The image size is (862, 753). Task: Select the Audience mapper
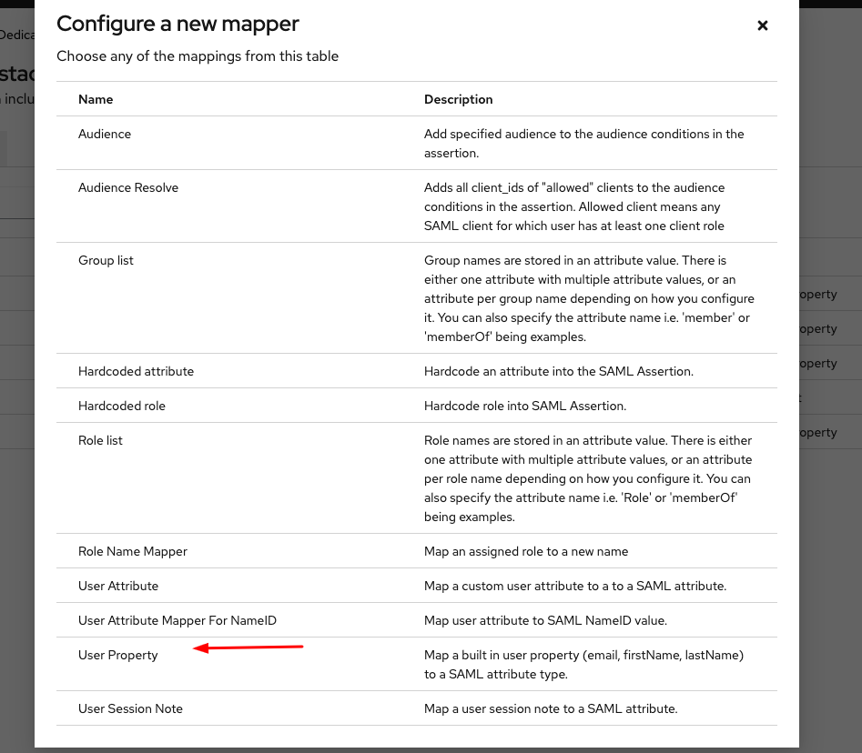click(105, 135)
